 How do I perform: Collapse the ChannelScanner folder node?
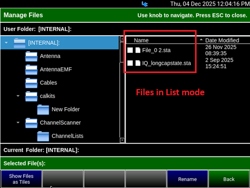coord(18,123)
